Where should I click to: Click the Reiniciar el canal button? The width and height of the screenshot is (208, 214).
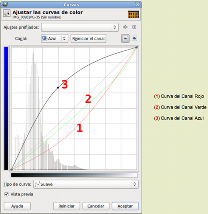(x=88, y=39)
